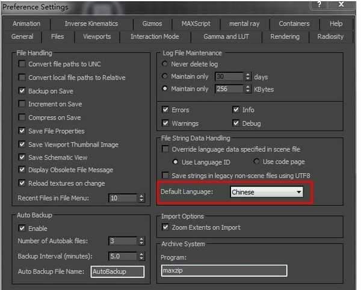361x290 pixels.
Task: Adjust Recent Files in File Menu spinner
Action: 141,198
